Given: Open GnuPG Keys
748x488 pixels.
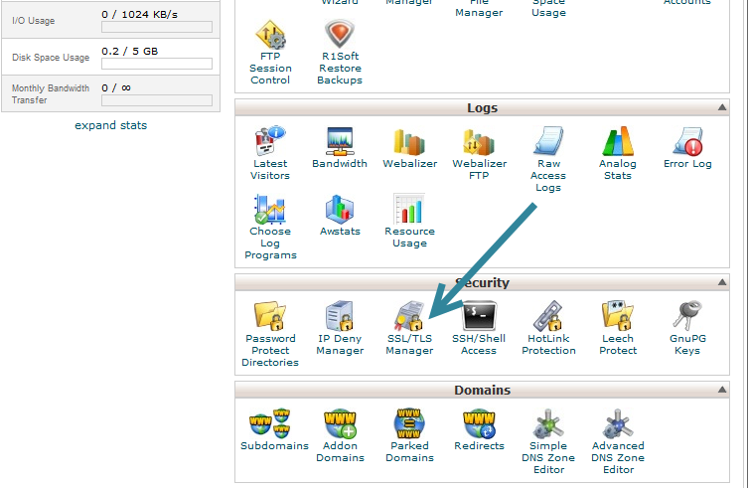Looking at the screenshot, I should 687,317.
